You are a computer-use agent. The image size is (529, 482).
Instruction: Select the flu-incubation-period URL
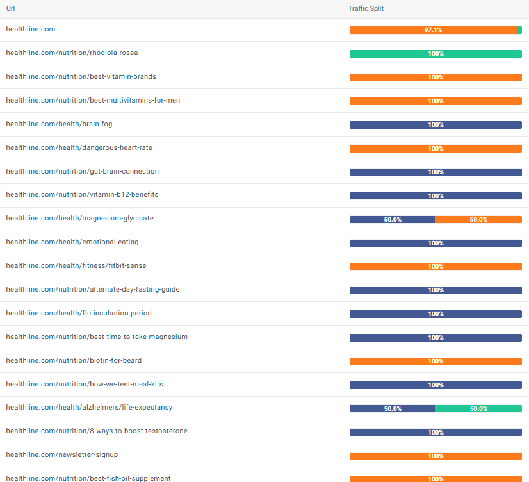79,313
